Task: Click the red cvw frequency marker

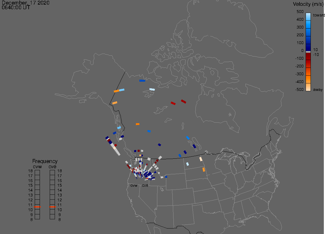Action: tap(37, 207)
